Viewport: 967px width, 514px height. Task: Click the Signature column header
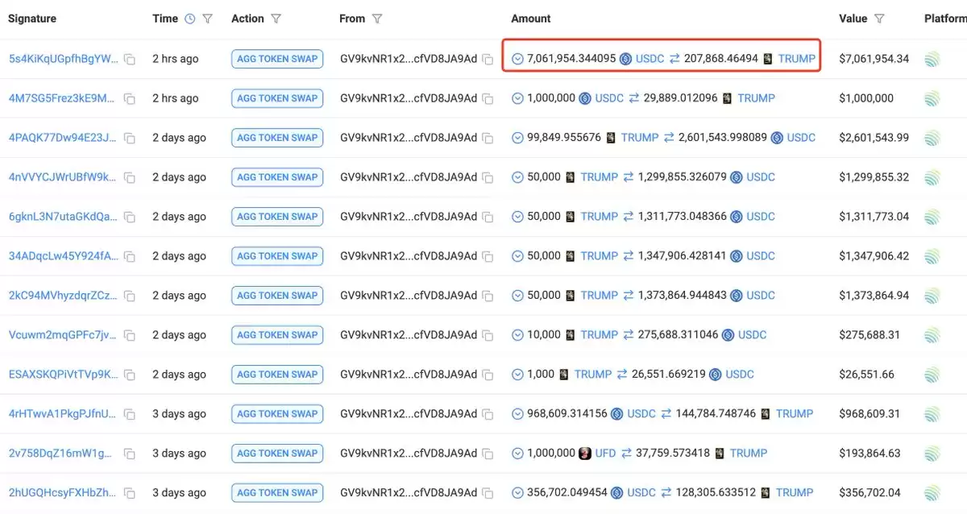coord(32,19)
